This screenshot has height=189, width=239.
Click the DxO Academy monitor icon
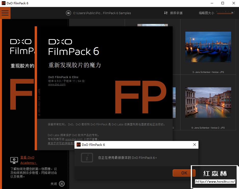click(x=14, y=160)
